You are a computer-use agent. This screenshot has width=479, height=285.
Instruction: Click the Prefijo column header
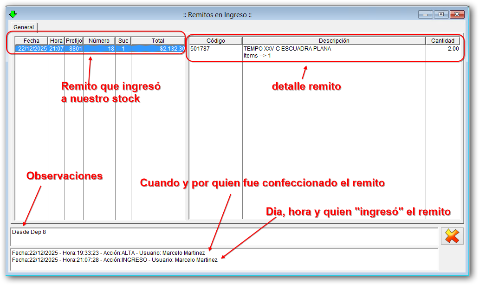coord(74,41)
